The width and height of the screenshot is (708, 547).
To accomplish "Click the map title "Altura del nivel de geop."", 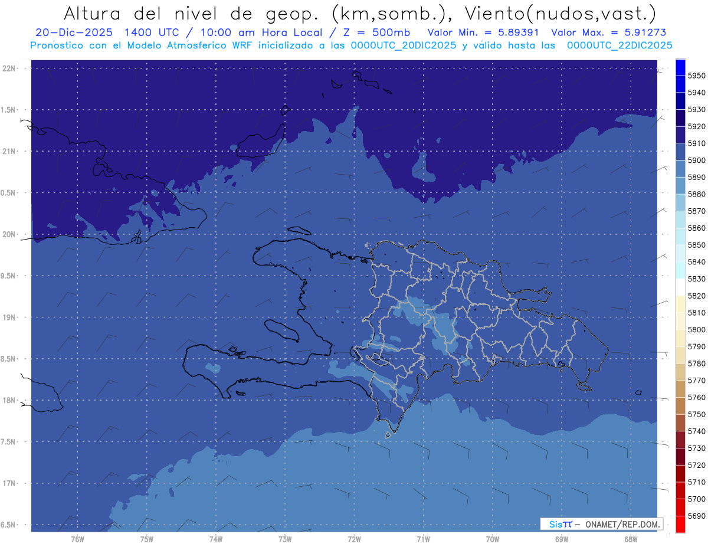I will tap(192, 14).
